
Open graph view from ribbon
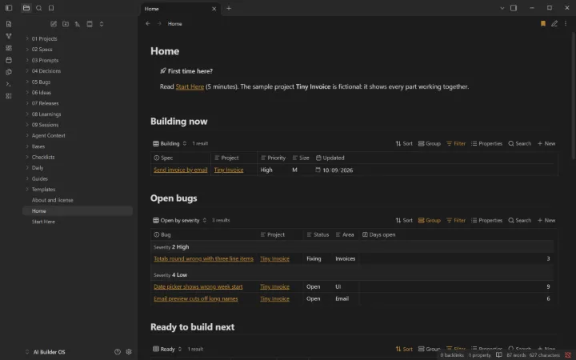[9, 36]
